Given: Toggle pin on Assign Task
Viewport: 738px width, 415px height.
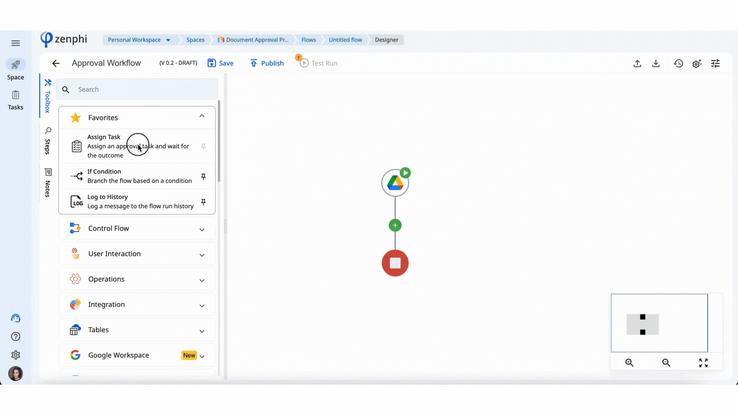Looking at the screenshot, I should pos(203,146).
